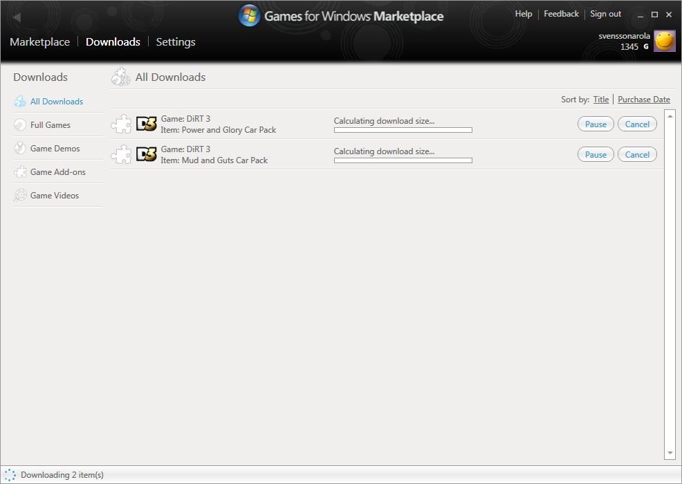Cancel the Power and Glory Car Pack download

point(637,124)
